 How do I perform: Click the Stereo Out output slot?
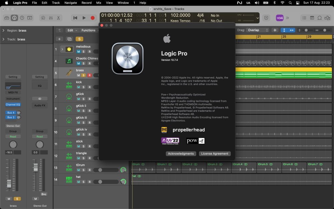[13, 126]
